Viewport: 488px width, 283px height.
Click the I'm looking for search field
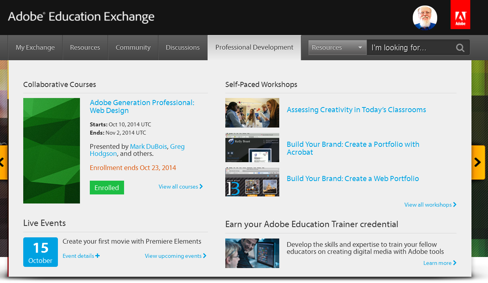(x=411, y=48)
